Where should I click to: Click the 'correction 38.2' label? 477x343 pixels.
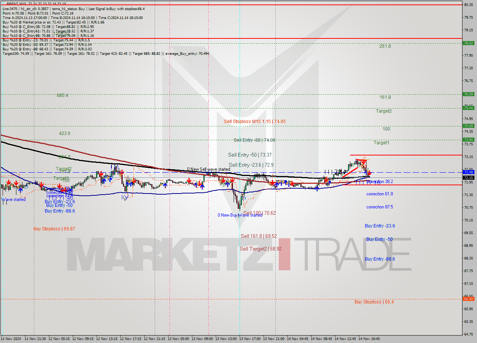(379, 182)
